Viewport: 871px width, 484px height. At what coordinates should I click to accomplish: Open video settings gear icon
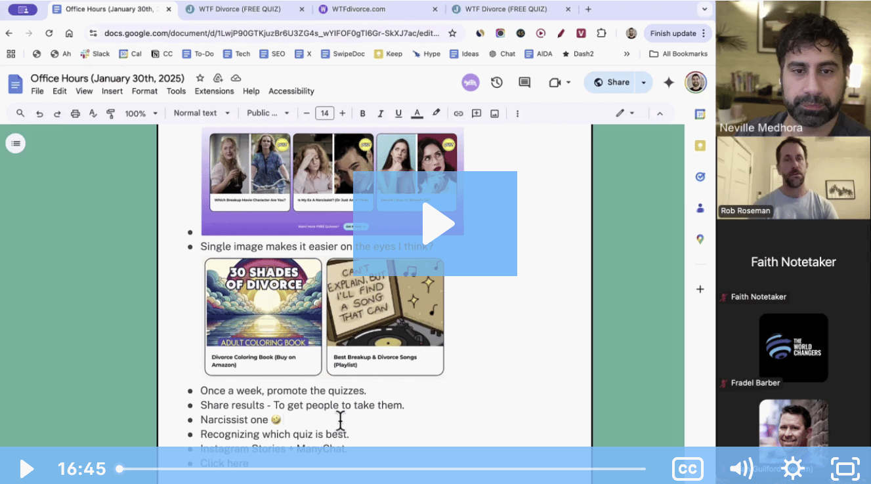pyautogui.click(x=793, y=468)
